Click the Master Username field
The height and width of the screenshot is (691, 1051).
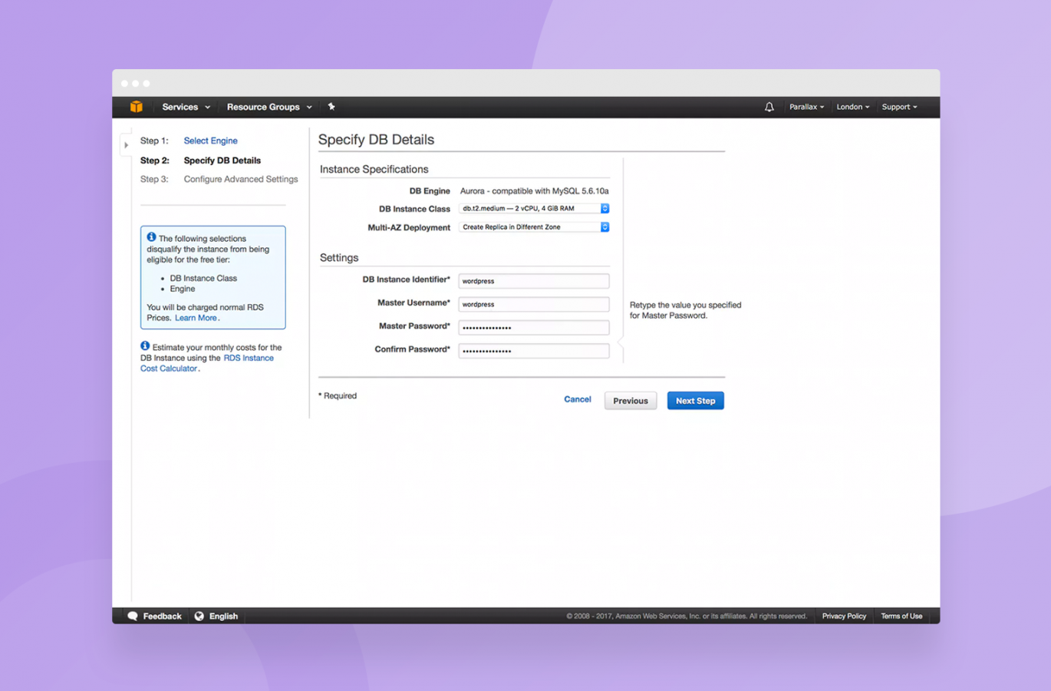(534, 304)
